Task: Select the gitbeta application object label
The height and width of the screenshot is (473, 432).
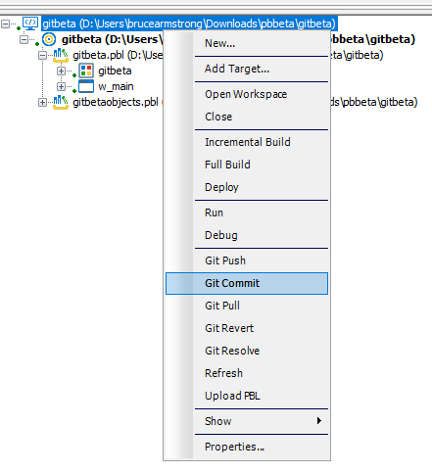Action: pos(115,71)
